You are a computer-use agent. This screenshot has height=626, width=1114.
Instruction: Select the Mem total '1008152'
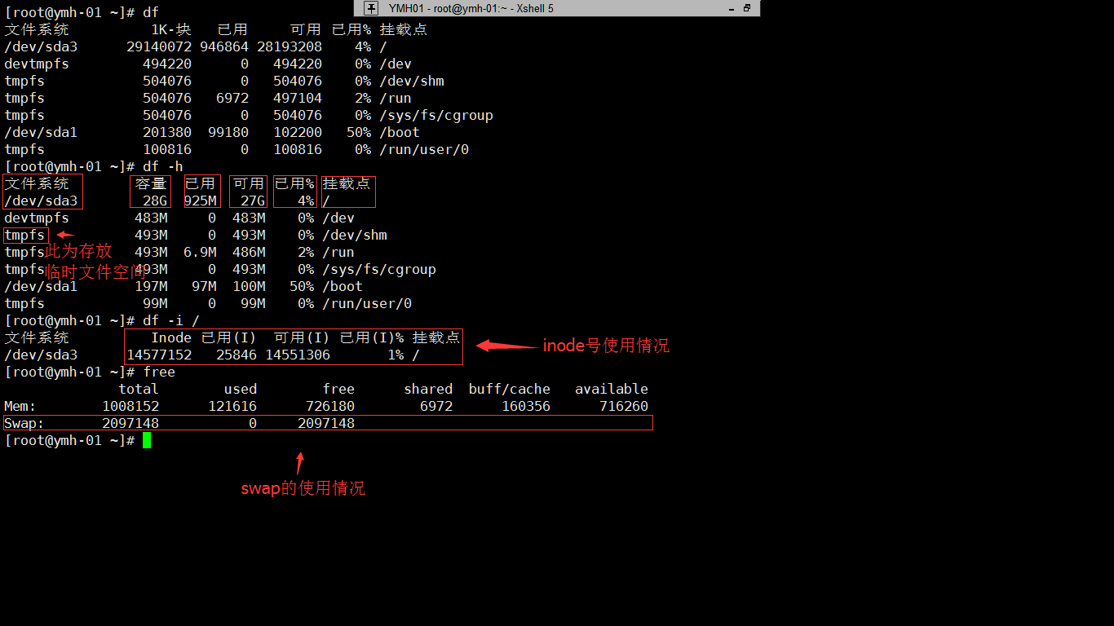(x=130, y=406)
